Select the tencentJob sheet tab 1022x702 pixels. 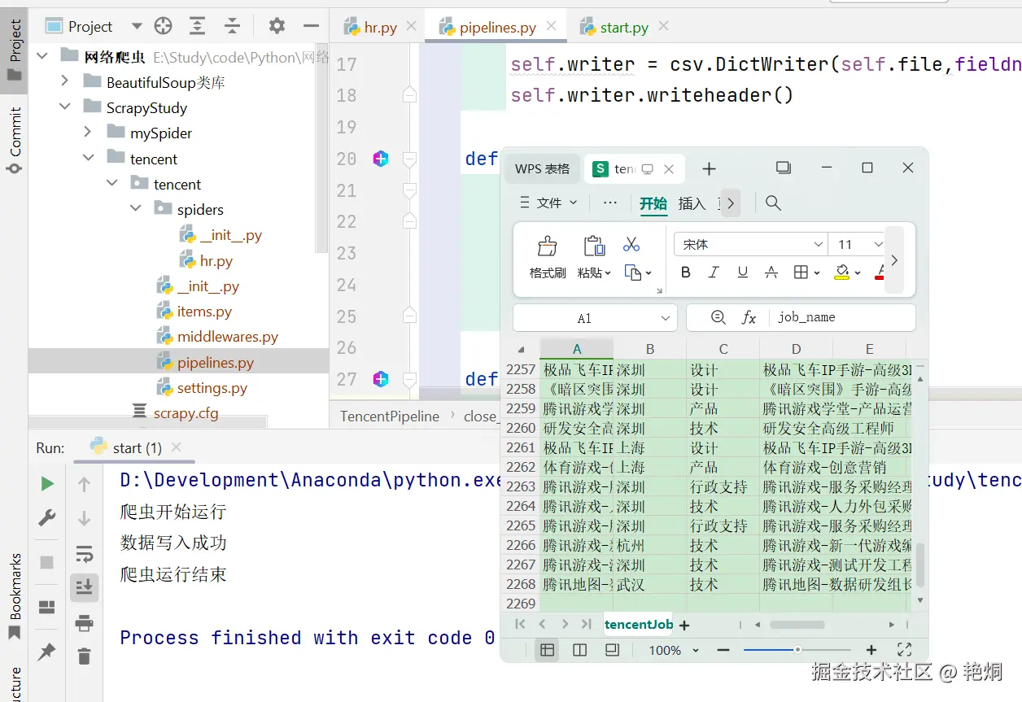tap(639, 624)
